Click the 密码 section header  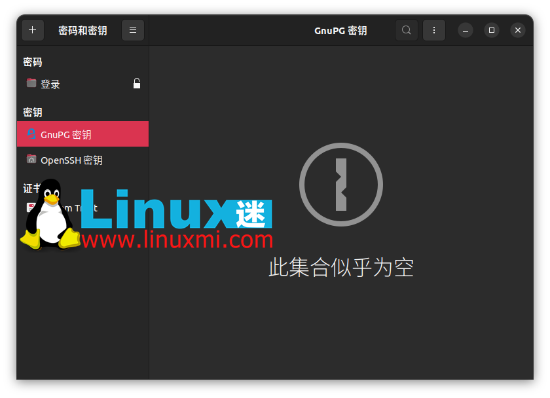tap(33, 62)
